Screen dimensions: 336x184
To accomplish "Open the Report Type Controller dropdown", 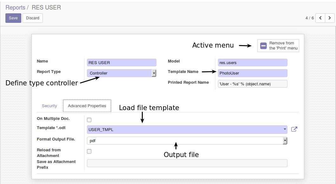I will click(x=122, y=73).
